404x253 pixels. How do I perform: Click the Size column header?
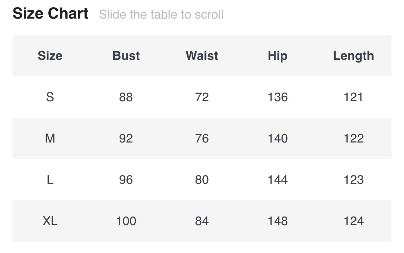[50, 56]
